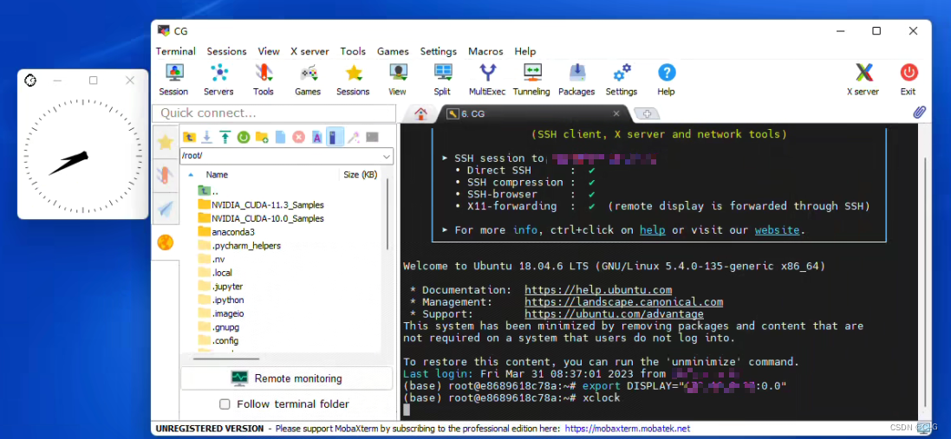The width and height of the screenshot is (951, 439).
Task: Start a new Session via toolbar icon
Action: point(173,78)
